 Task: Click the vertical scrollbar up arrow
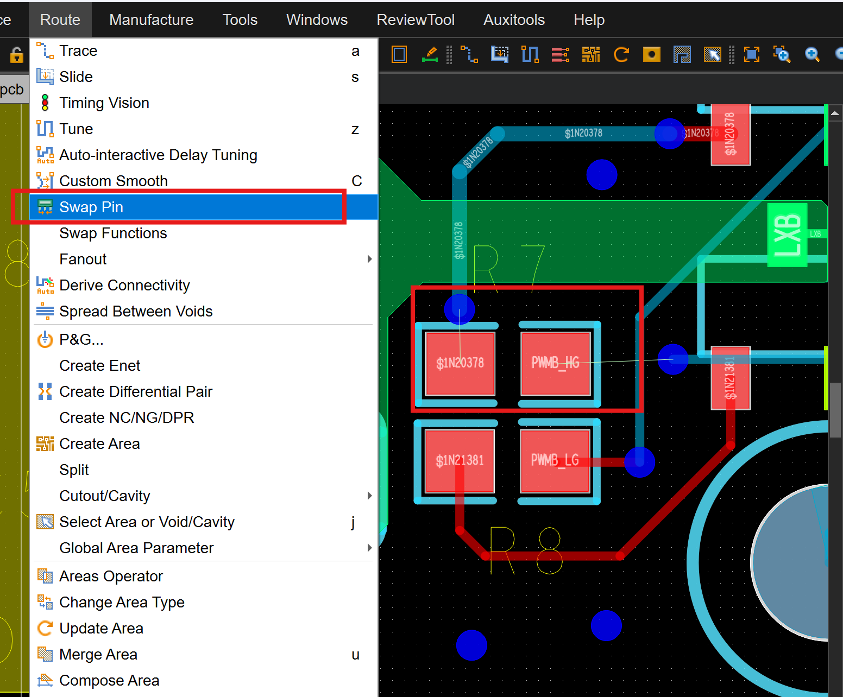click(x=835, y=113)
